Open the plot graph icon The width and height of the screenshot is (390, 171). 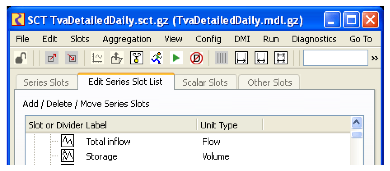(x=97, y=58)
